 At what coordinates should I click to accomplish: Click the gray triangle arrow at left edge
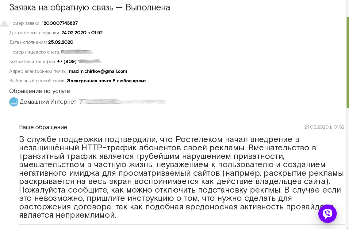pyautogui.click(x=4, y=24)
